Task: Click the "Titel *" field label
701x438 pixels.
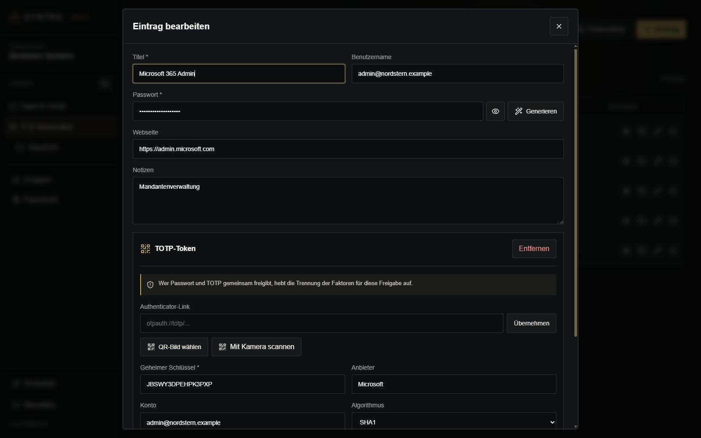Action: [140, 57]
